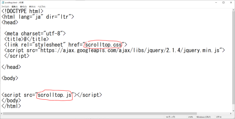Click the Notepad icon in title bar
The height and width of the screenshot is (119, 235).
pyautogui.click(x=3, y=3)
